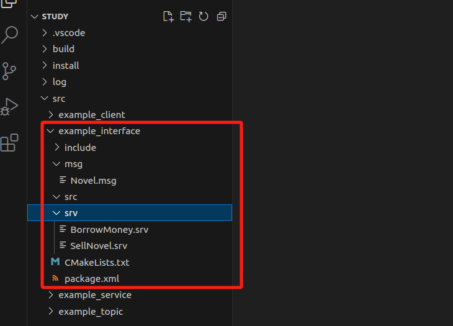
Task: Collapse all folders in explorer
Action: [222, 17]
